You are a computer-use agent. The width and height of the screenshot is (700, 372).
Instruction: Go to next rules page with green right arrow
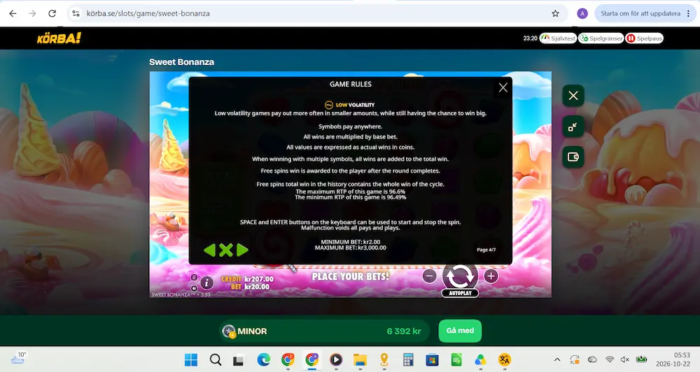tap(242, 250)
